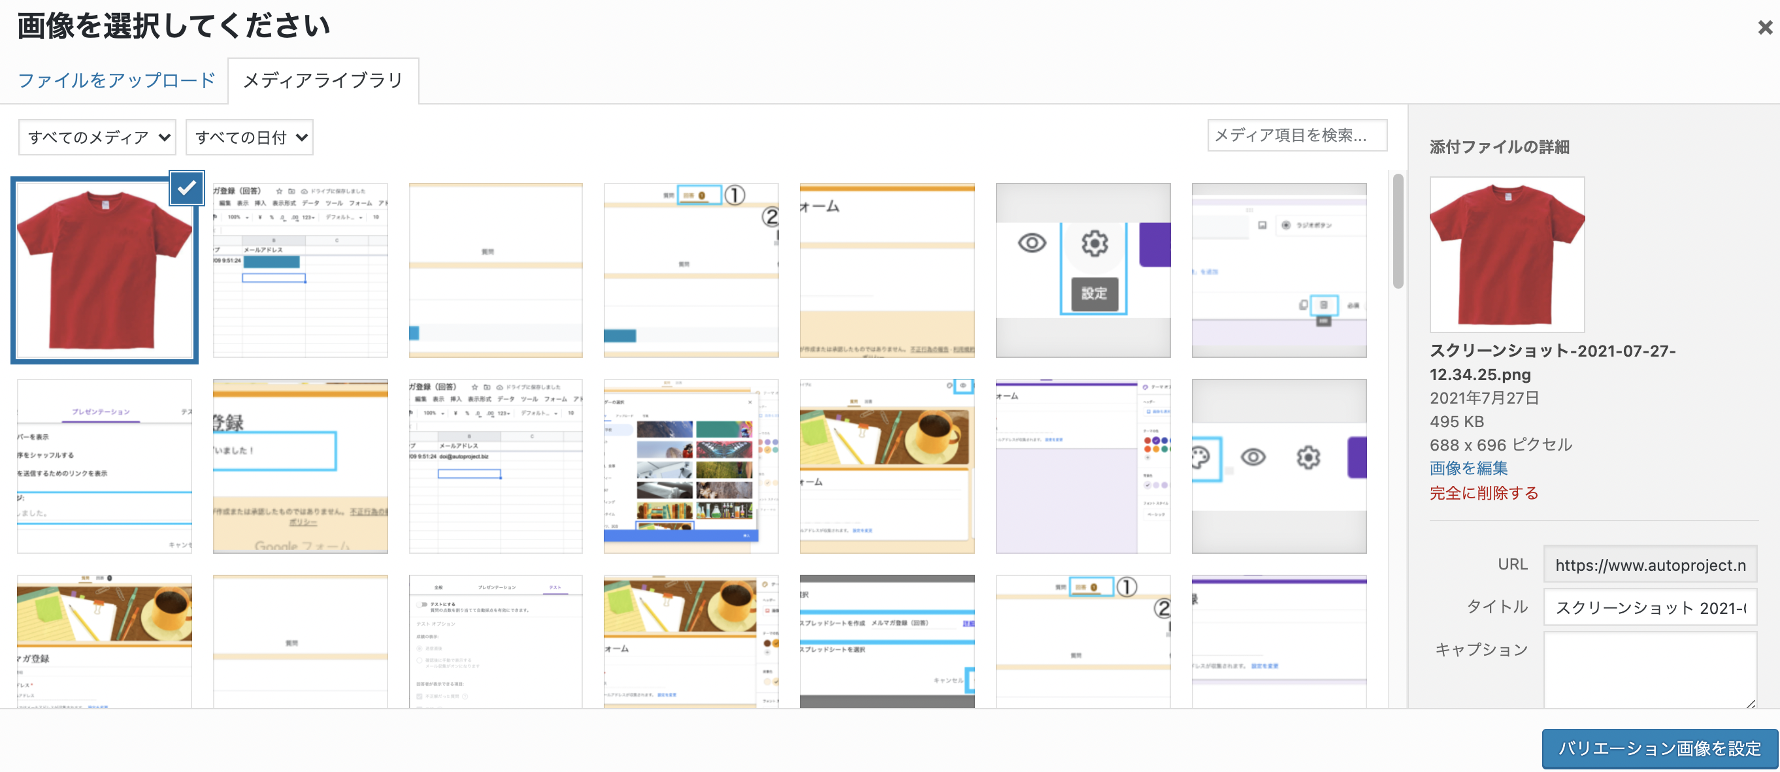Open the すべての日付 date filter dropdown

click(250, 137)
